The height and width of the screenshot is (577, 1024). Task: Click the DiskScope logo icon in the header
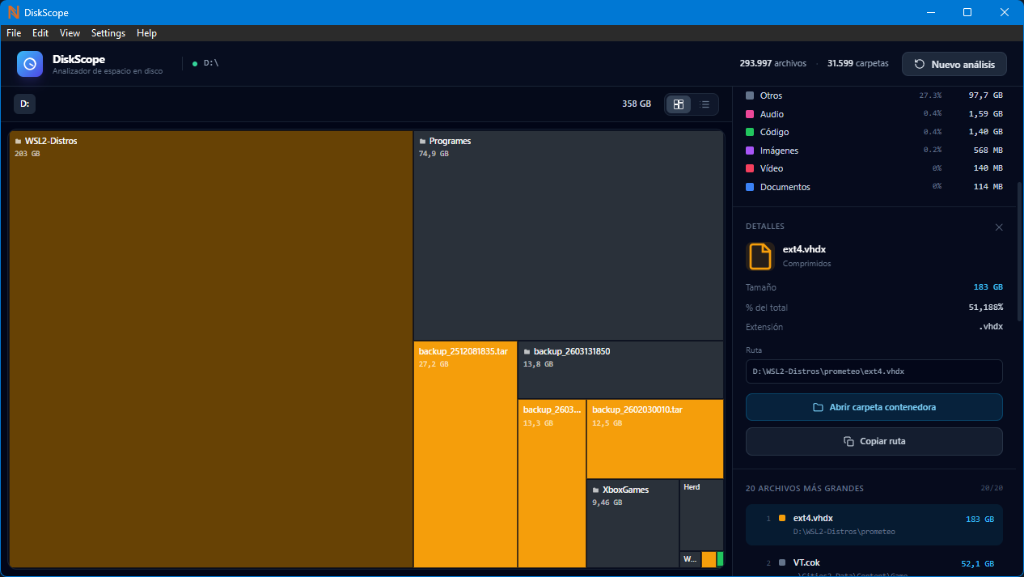point(30,64)
